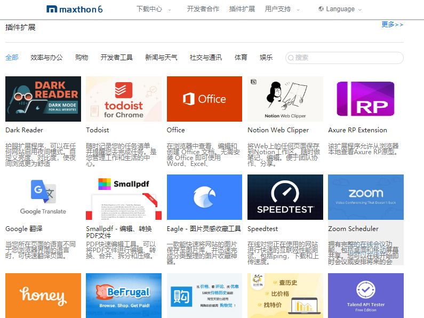Image resolution: width=424 pixels, height=318 pixels.
Task: Select the 全部 category tab
Action: point(12,57)
